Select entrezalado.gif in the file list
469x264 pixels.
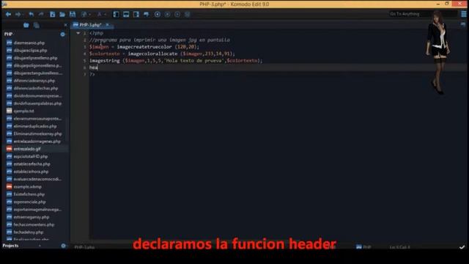(27, 149)
